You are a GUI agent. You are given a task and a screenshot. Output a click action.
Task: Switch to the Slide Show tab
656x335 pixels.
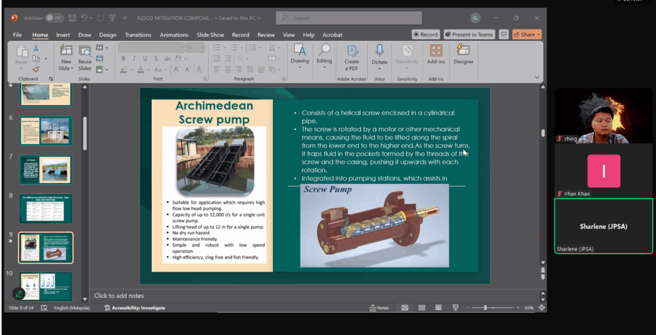pyautogui.click(x=210, y=35)
